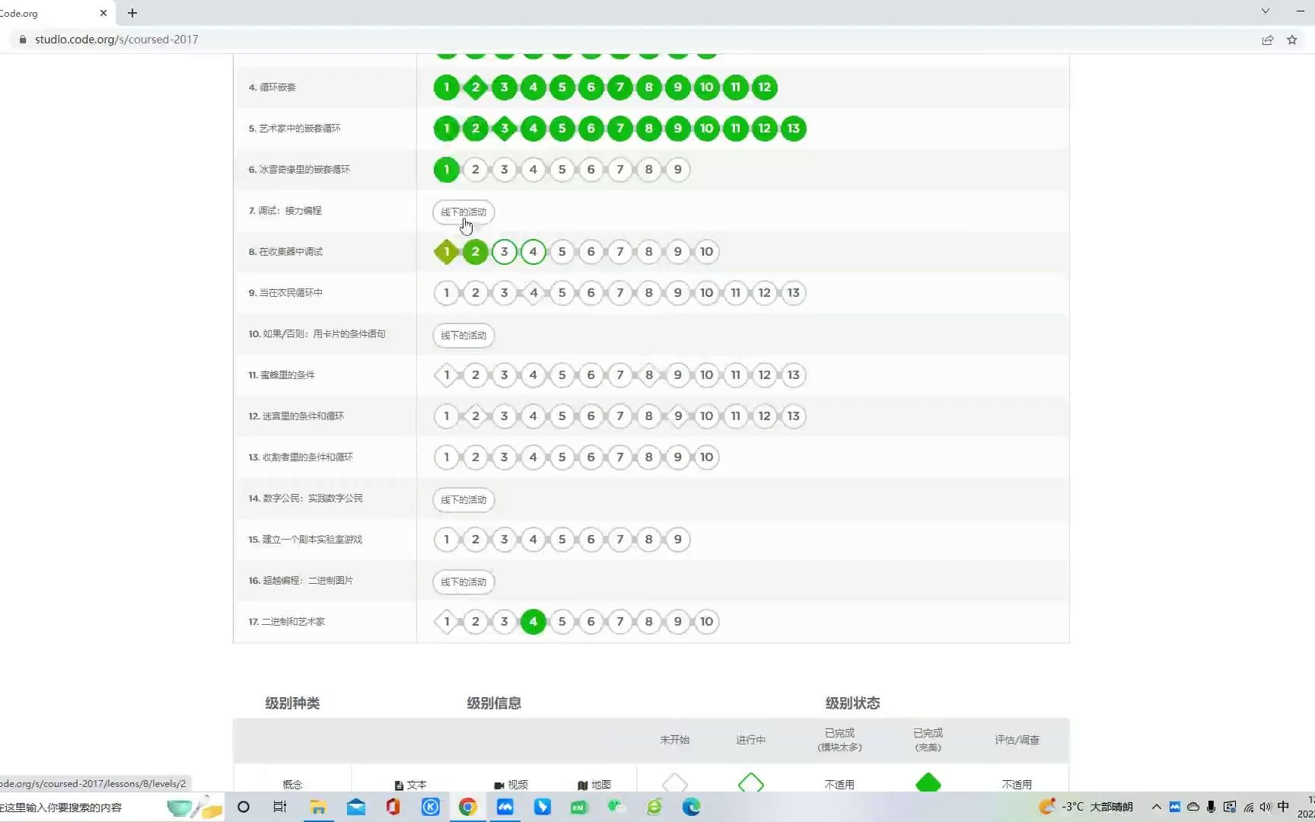The height and width of the screenshot is (822, 1315).
Task: Open File Explorer from the taskbar
Action: [x=317, y=807]
